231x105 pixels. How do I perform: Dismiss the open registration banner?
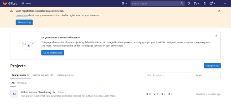pos(219,11)
